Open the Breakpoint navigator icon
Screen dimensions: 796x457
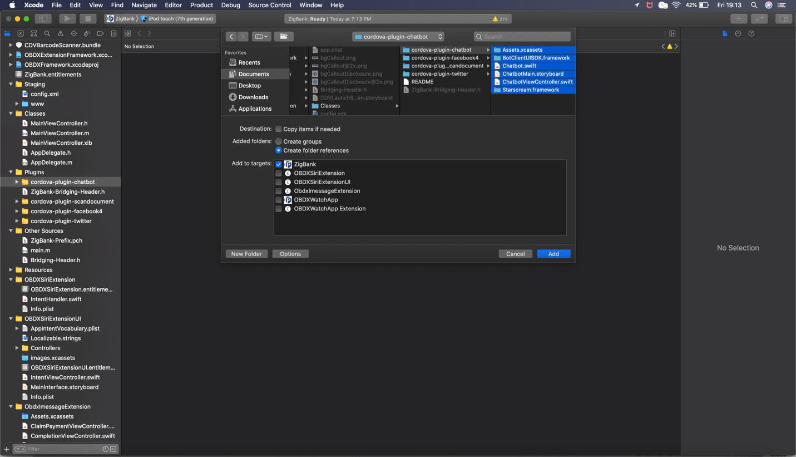[x=101, y=33]
